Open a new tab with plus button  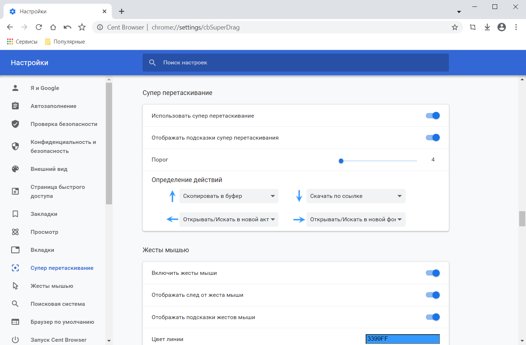pyautogui.click(x=121, y=12)
